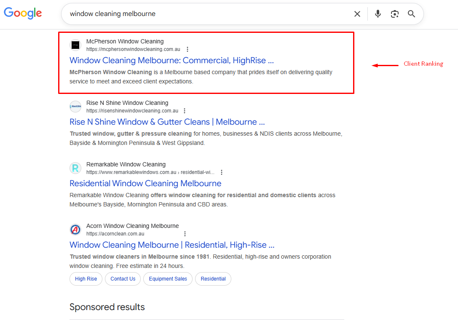Click Rise N Shine site favicon
458x321 pixels.
pyautogui.click(x=75, y=107)
